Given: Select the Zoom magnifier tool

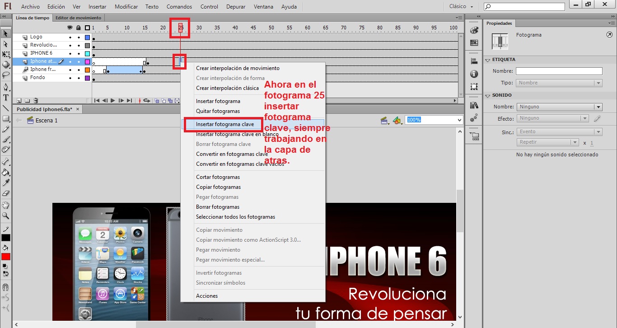Looking at the screenshot, I should 6,216.
